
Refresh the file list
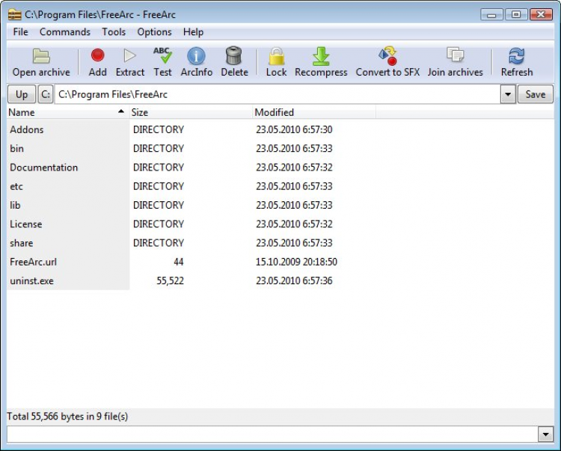click(517, 58)
